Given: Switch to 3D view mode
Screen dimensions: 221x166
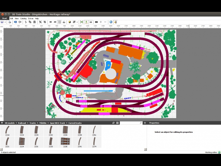Looking at the screenshot, I should click(51, 22).
